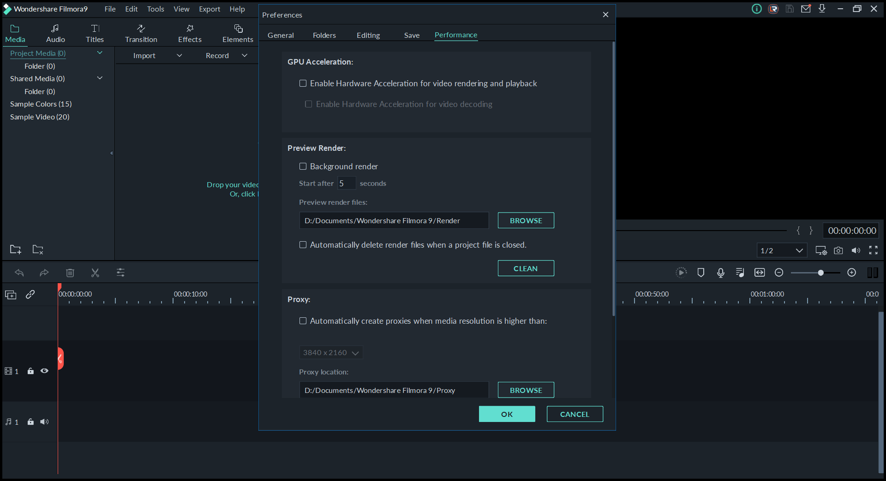Expand the Shared Media chevron
The image size is (886, 481).
[x=100, y=78]
